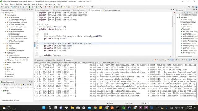Click the Mail app on the taskbar
198x111 pixels.
pos(89,108)
